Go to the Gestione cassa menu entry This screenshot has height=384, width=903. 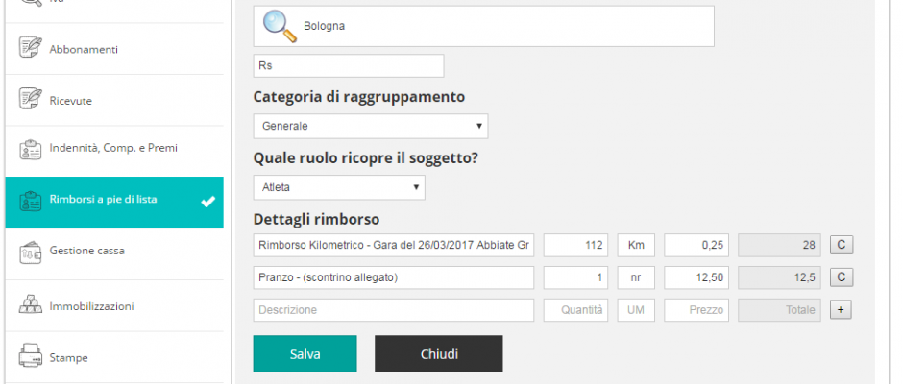point(114,253)
